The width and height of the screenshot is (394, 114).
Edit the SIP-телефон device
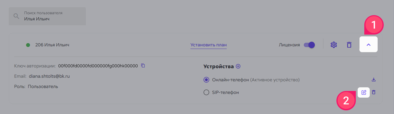pyautogui.click(x=364, y=92)
